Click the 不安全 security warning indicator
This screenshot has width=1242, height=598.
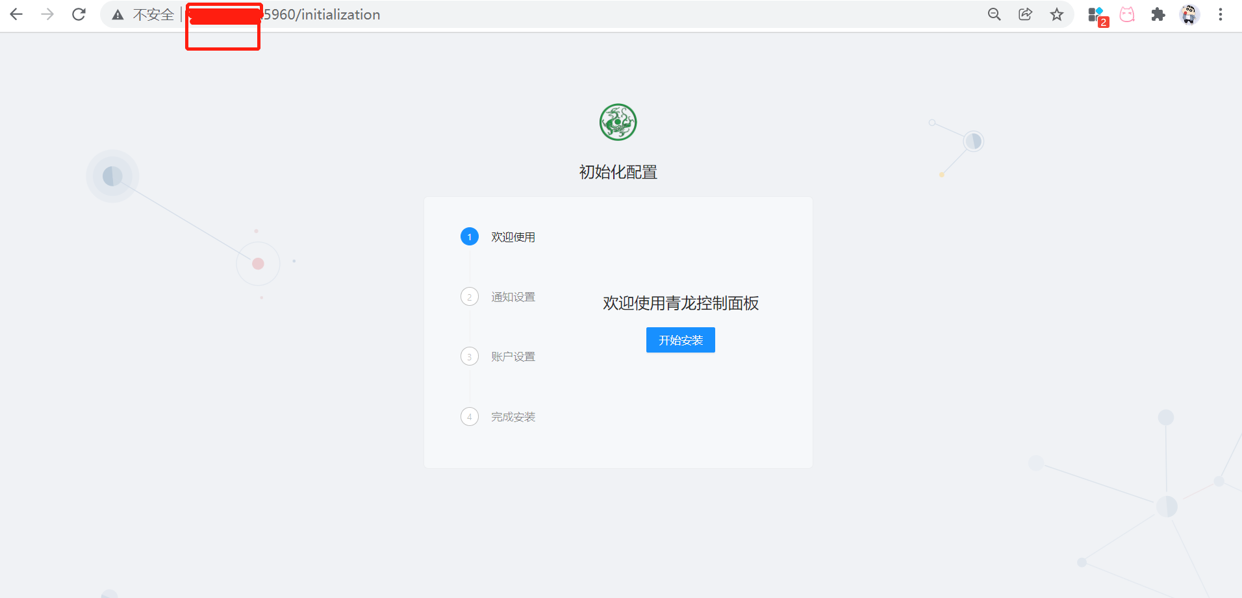tap(144, 14)
